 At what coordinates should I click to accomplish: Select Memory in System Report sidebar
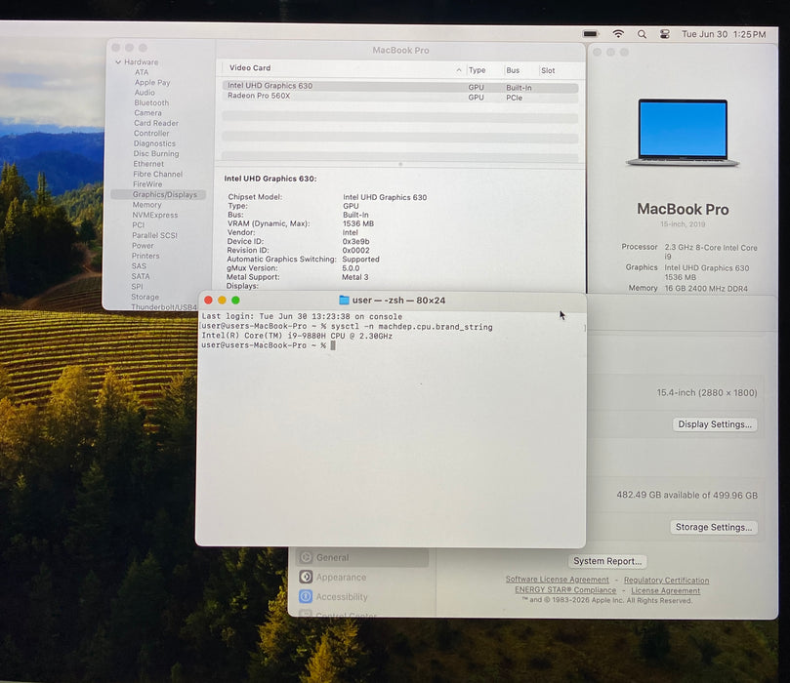pyautogui.click(x=146, y=204)
